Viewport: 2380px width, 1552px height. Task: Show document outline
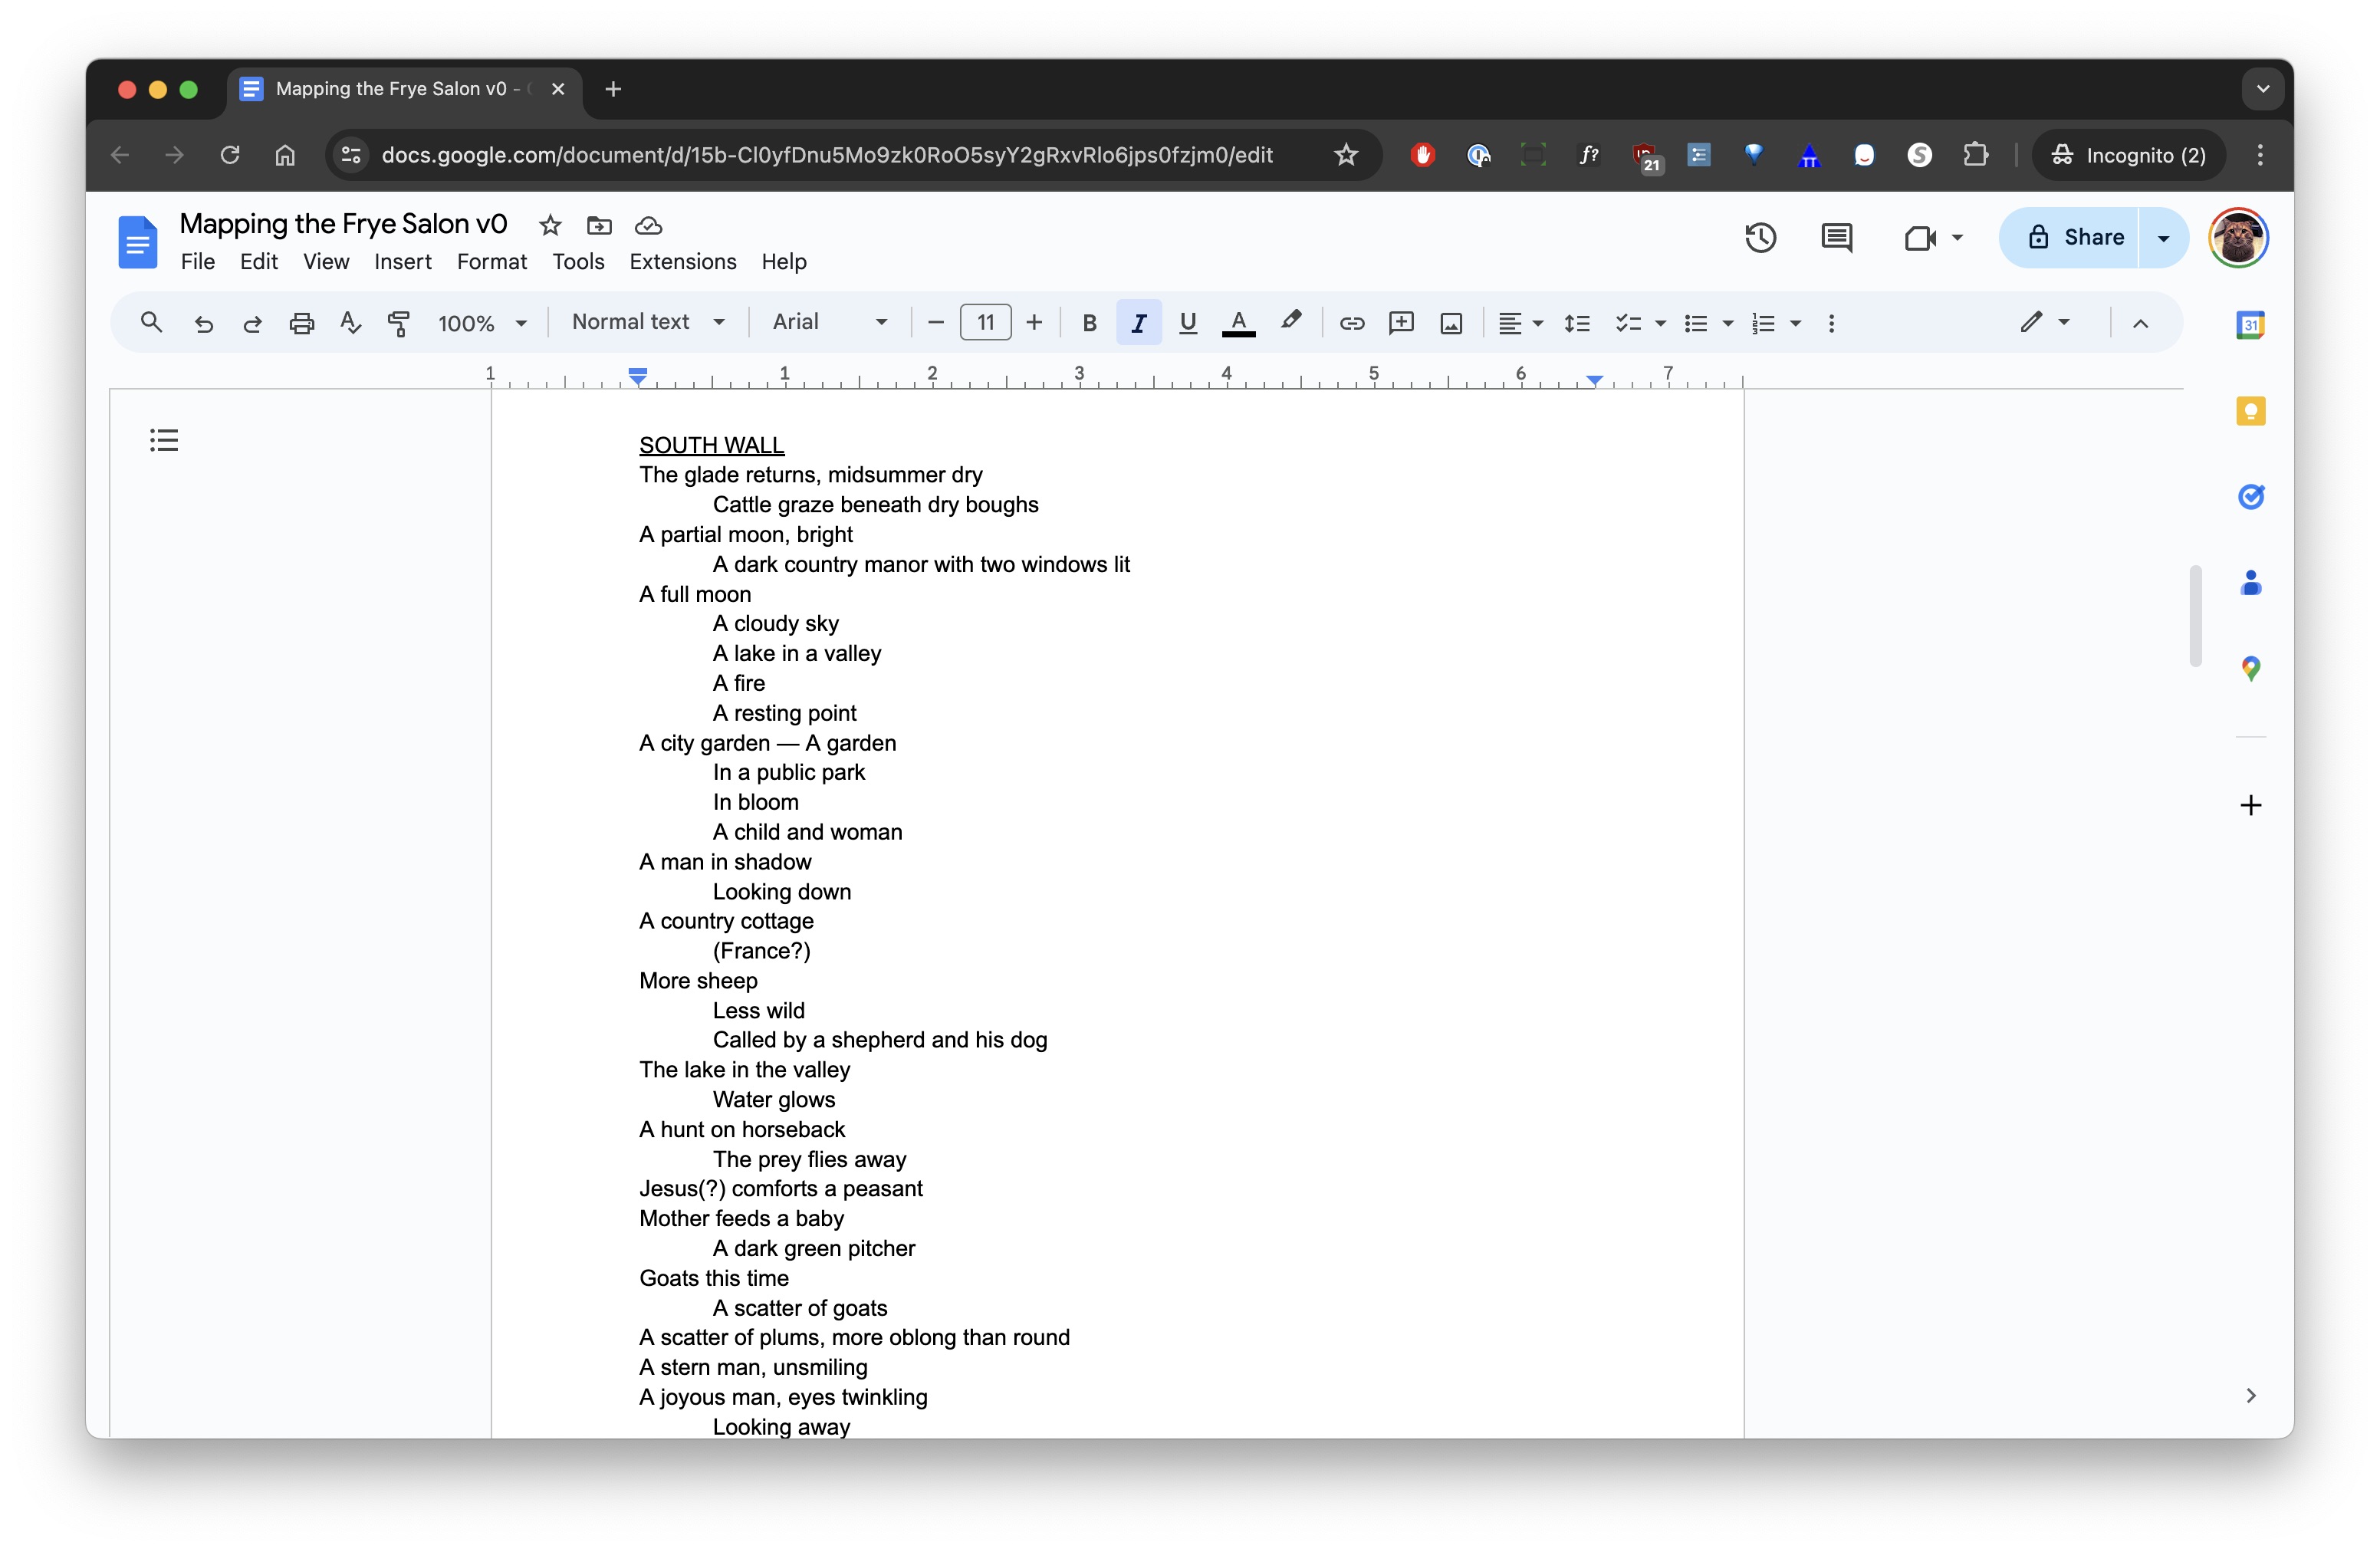(164, 440)
